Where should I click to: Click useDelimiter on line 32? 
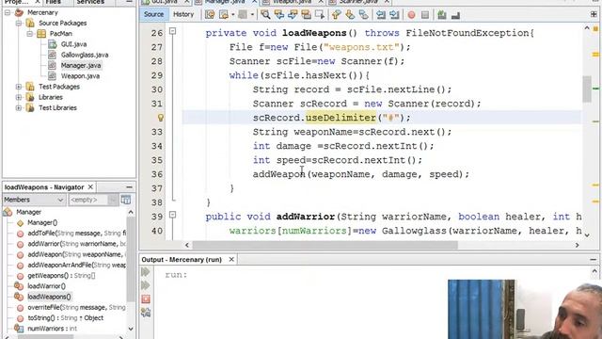pos(341,118)
